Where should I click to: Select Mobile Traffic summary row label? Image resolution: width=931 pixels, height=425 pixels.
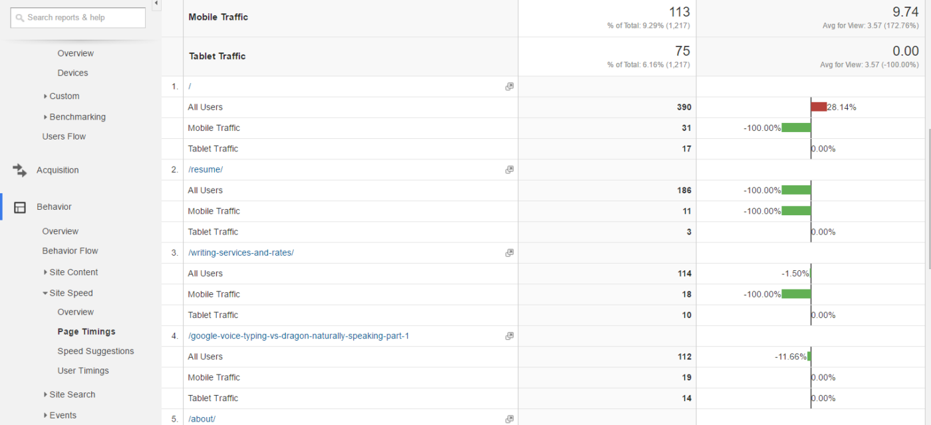point(218,17)
